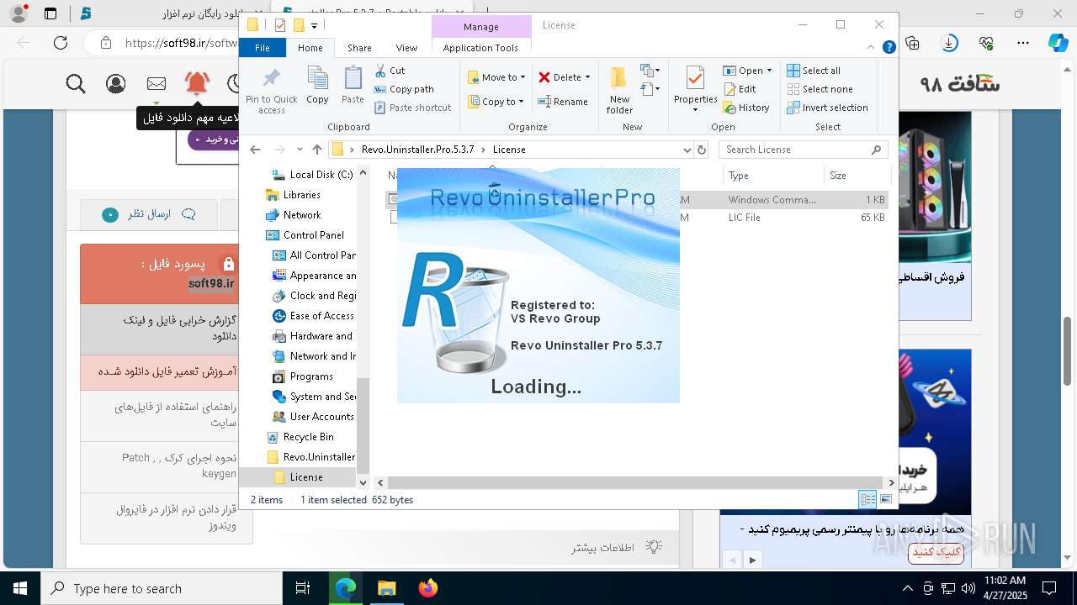Click the Up one level arrow in Explorer
Viewport: 1077px width, 605px height.
pyautogui.click(x=316, y=150)
